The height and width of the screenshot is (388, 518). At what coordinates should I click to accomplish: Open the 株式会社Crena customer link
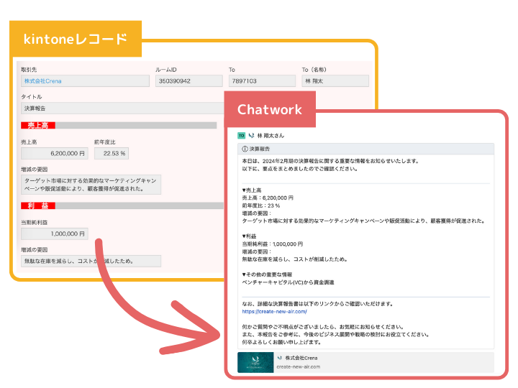pos(43,81)
